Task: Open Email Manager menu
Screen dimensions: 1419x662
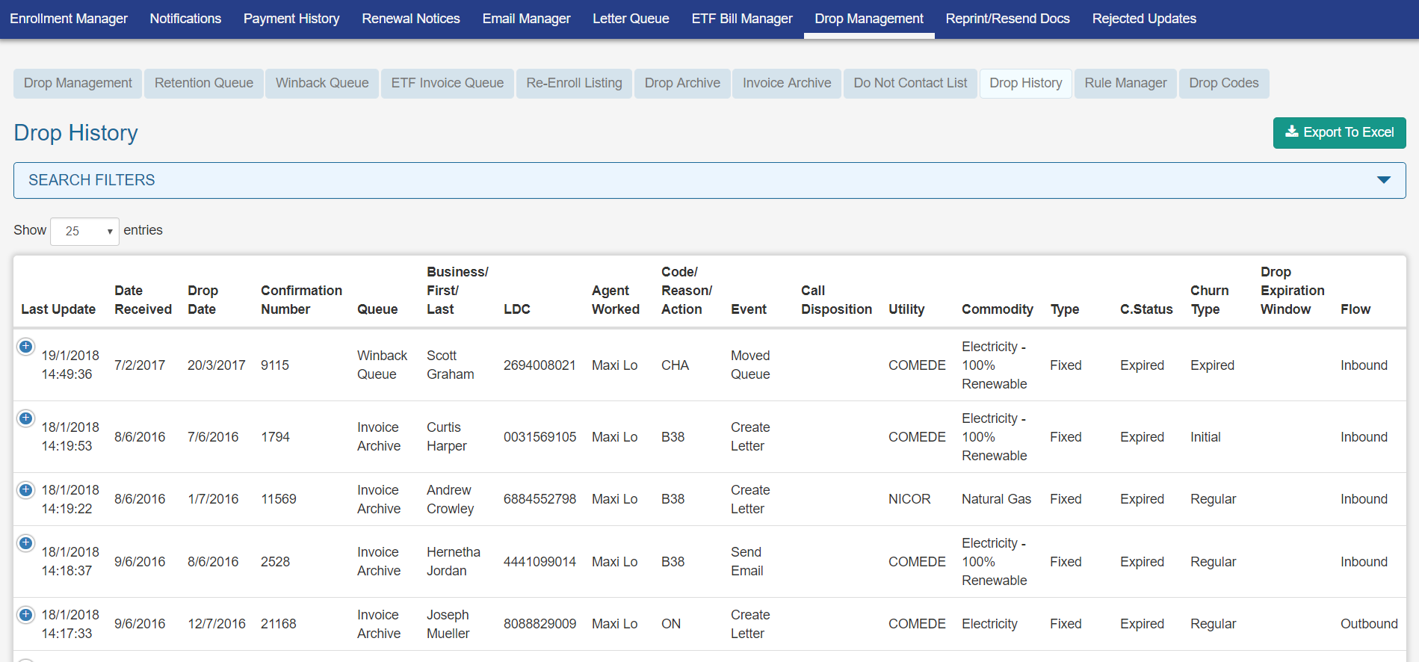Action: 526,19
